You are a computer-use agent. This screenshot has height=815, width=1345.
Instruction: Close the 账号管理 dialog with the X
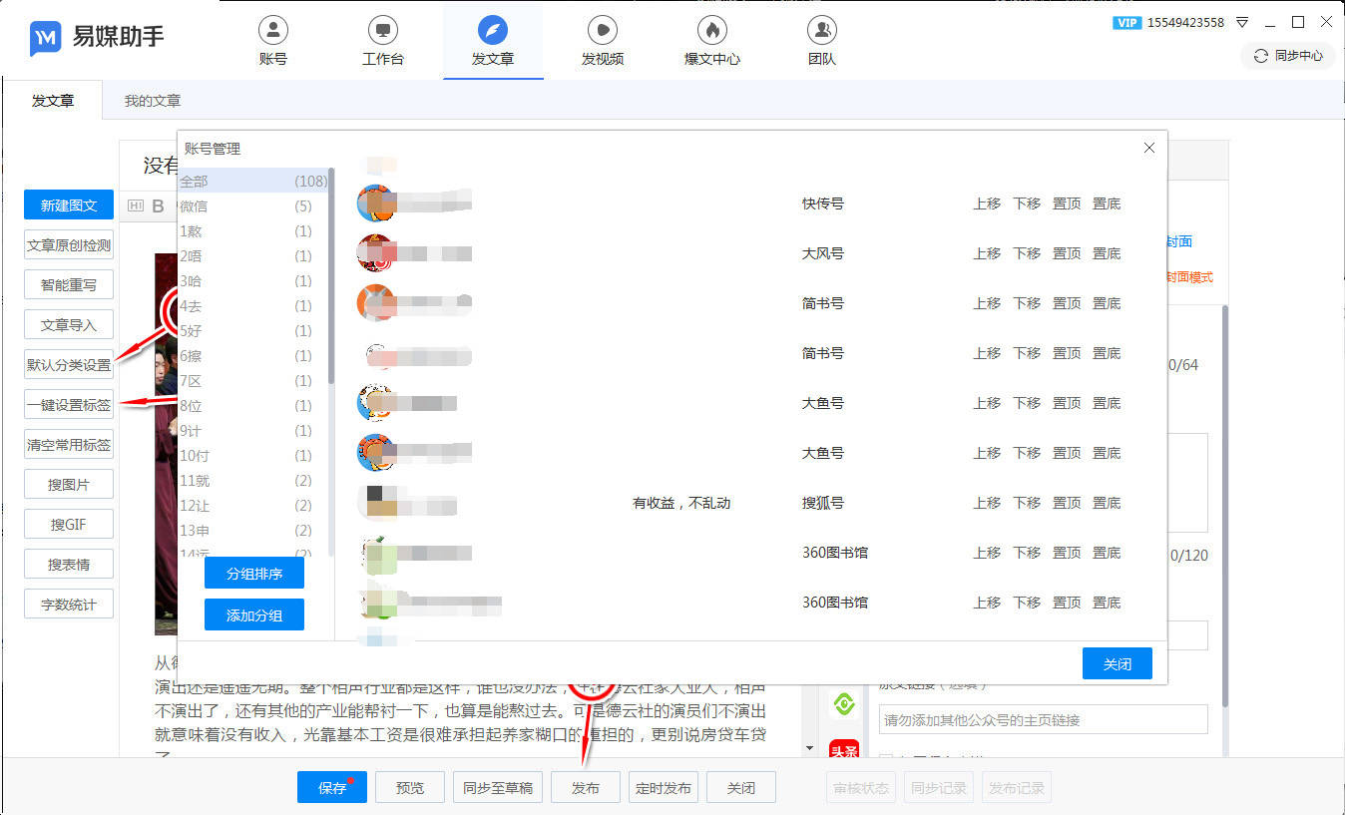1148,148
